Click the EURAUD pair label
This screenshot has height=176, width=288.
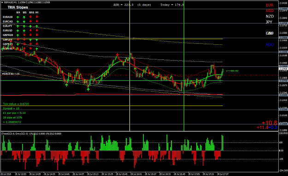(8, 17)
